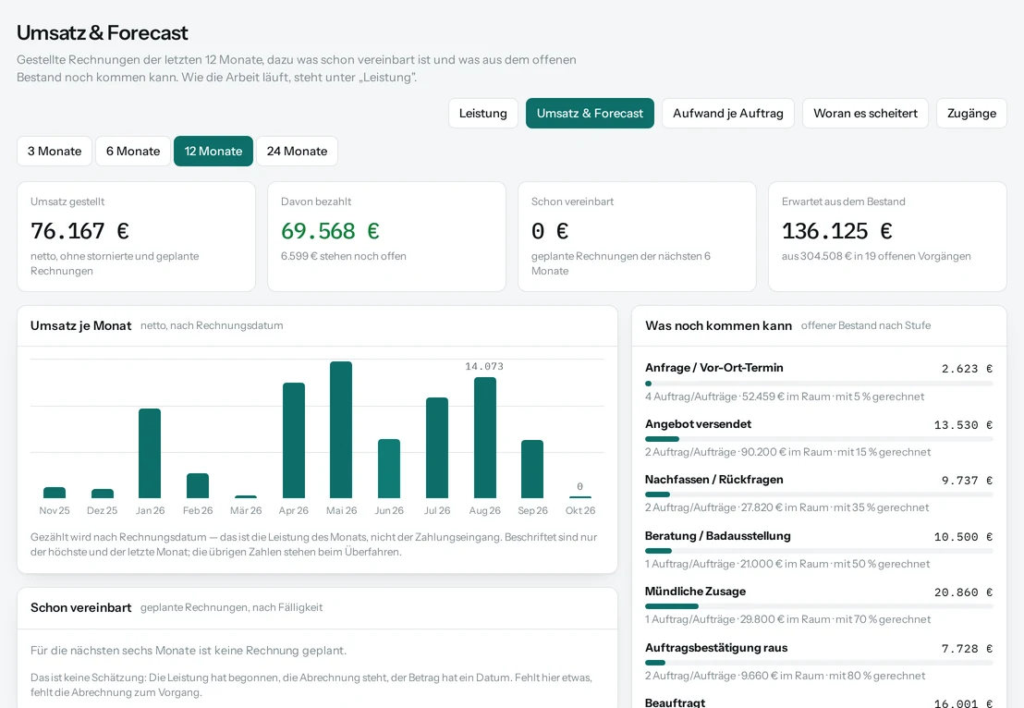Click "aus 304.508 € in 19 offenen Vorgängen"
Image resolution: width=1024 pixels, height=708 pixels.
pos(876,256)
